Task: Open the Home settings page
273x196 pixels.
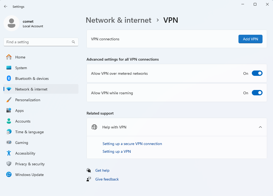Action: (41, 57)
